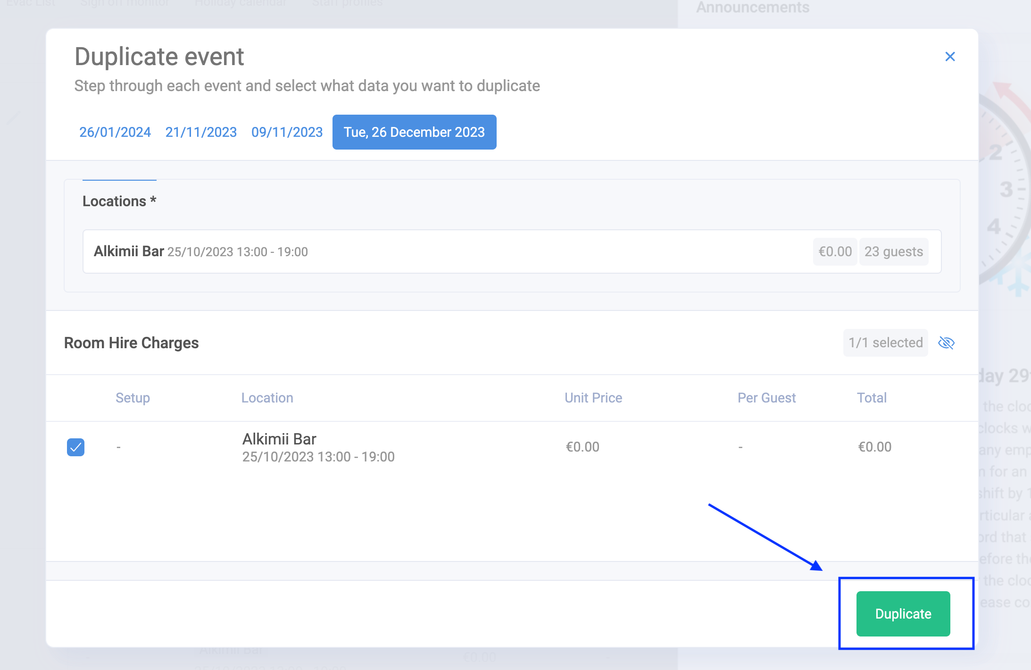The height and width of the screenshot is (670, 1031).
Task: Click the green Duplicate button
Action: (x=903, y=613)
